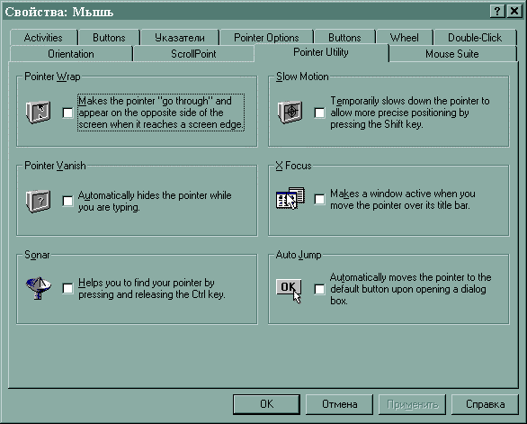527x424 pixels.
Task: Switch to the Pointer Options tab
Action: click(x=266, y=37)
